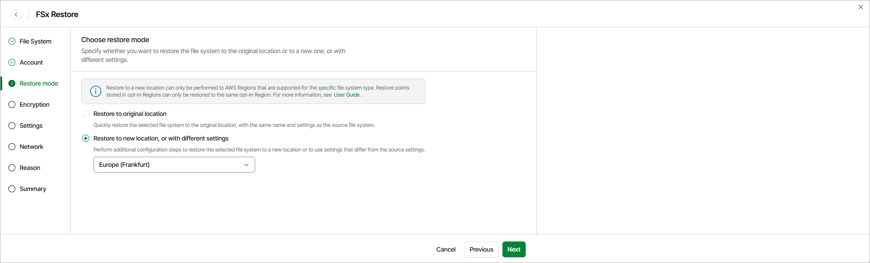Click the back arrow icon beside FSx Restore
The height and width of the screenshot is (263, 870).
tap(16, 14)
